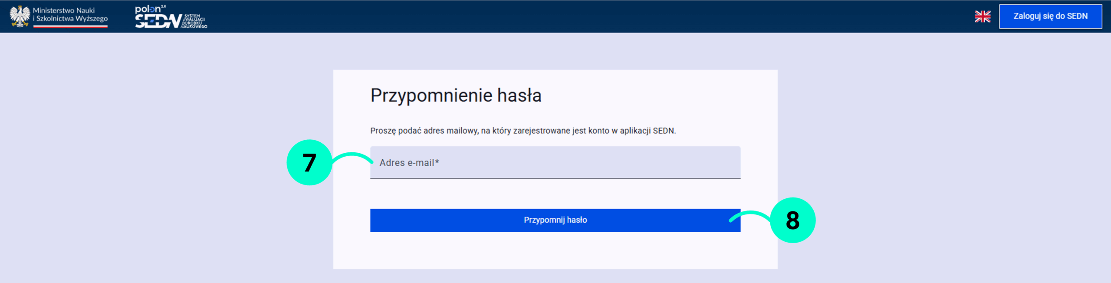This screenshot has height=283, width=1111.
Task: Click the teal circle marker numbered 8
Action: coord(792,220)
